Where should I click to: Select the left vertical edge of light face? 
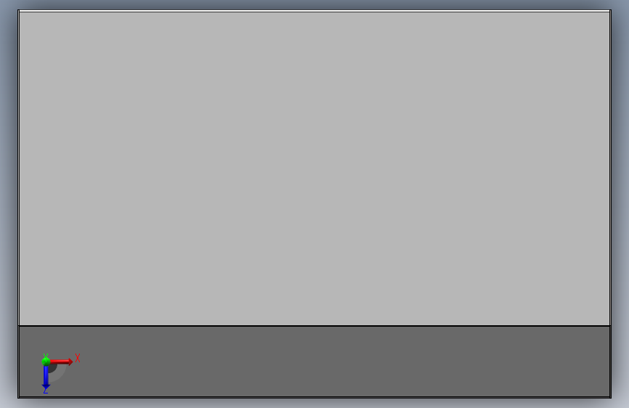(18, 168)
